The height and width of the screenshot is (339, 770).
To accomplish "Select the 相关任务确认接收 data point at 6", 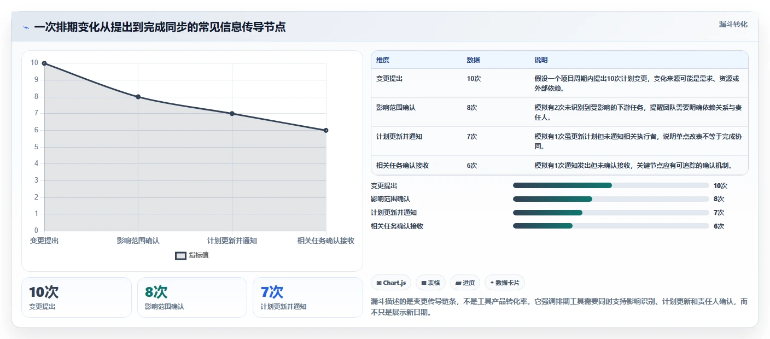I will pos(326,130).
